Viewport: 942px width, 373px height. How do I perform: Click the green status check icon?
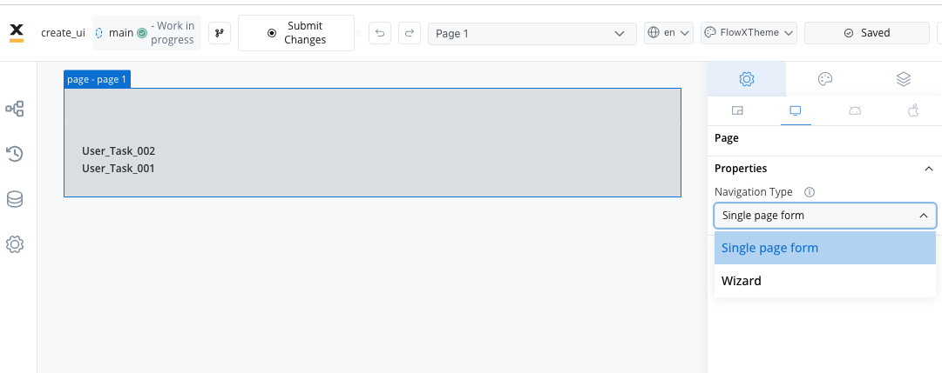click(142, 33)
